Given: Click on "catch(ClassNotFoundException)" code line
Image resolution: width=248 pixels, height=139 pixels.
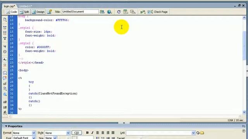Looking at the screenshot, I should click(x=53, y=93).
